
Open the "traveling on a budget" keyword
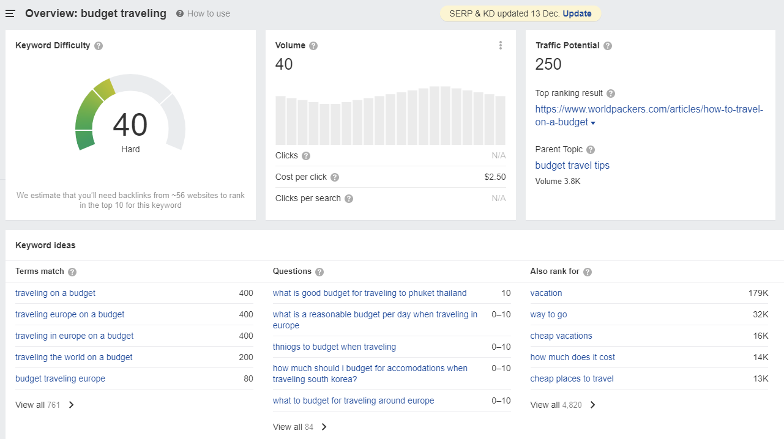[55, 293]
